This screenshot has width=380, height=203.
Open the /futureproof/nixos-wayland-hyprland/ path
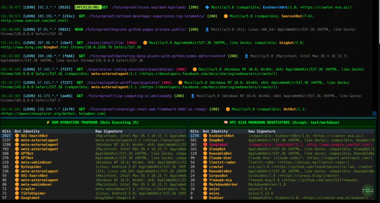click(149, 7)
